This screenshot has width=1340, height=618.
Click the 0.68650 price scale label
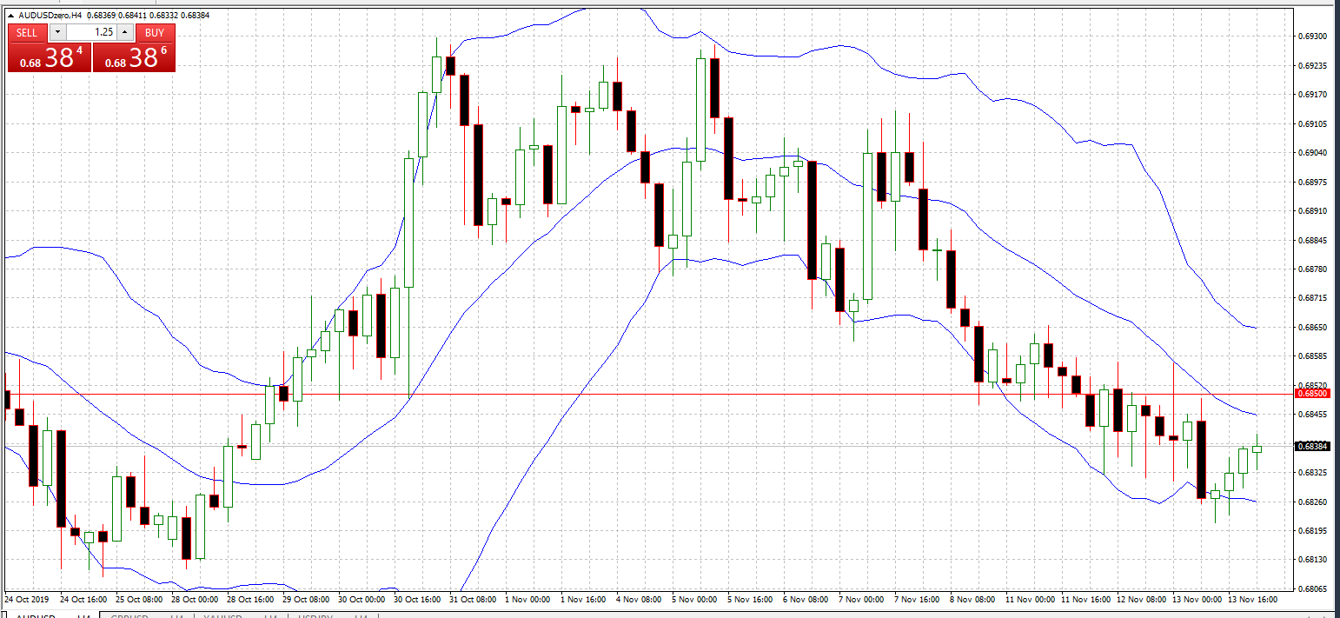tap(1312, 327)
